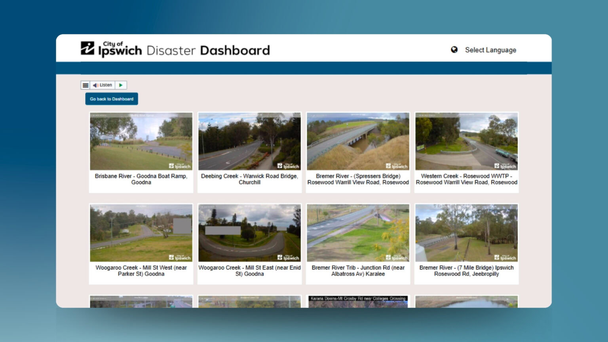Screen dimensions: 608x342
Task: Open the Brisbane River Goodna Boat Ramp camera
Action: (x=141, y=141)
